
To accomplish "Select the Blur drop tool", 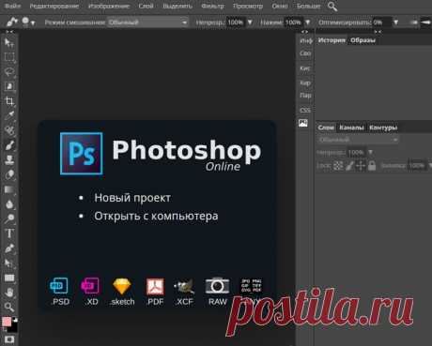I will 9,204.
